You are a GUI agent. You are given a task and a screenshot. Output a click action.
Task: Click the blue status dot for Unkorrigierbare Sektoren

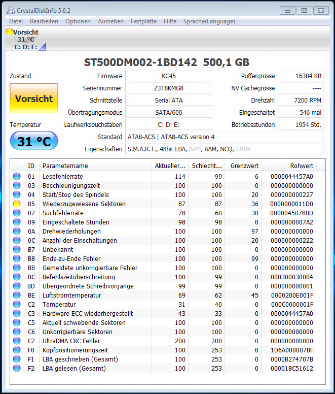[17, 332]
